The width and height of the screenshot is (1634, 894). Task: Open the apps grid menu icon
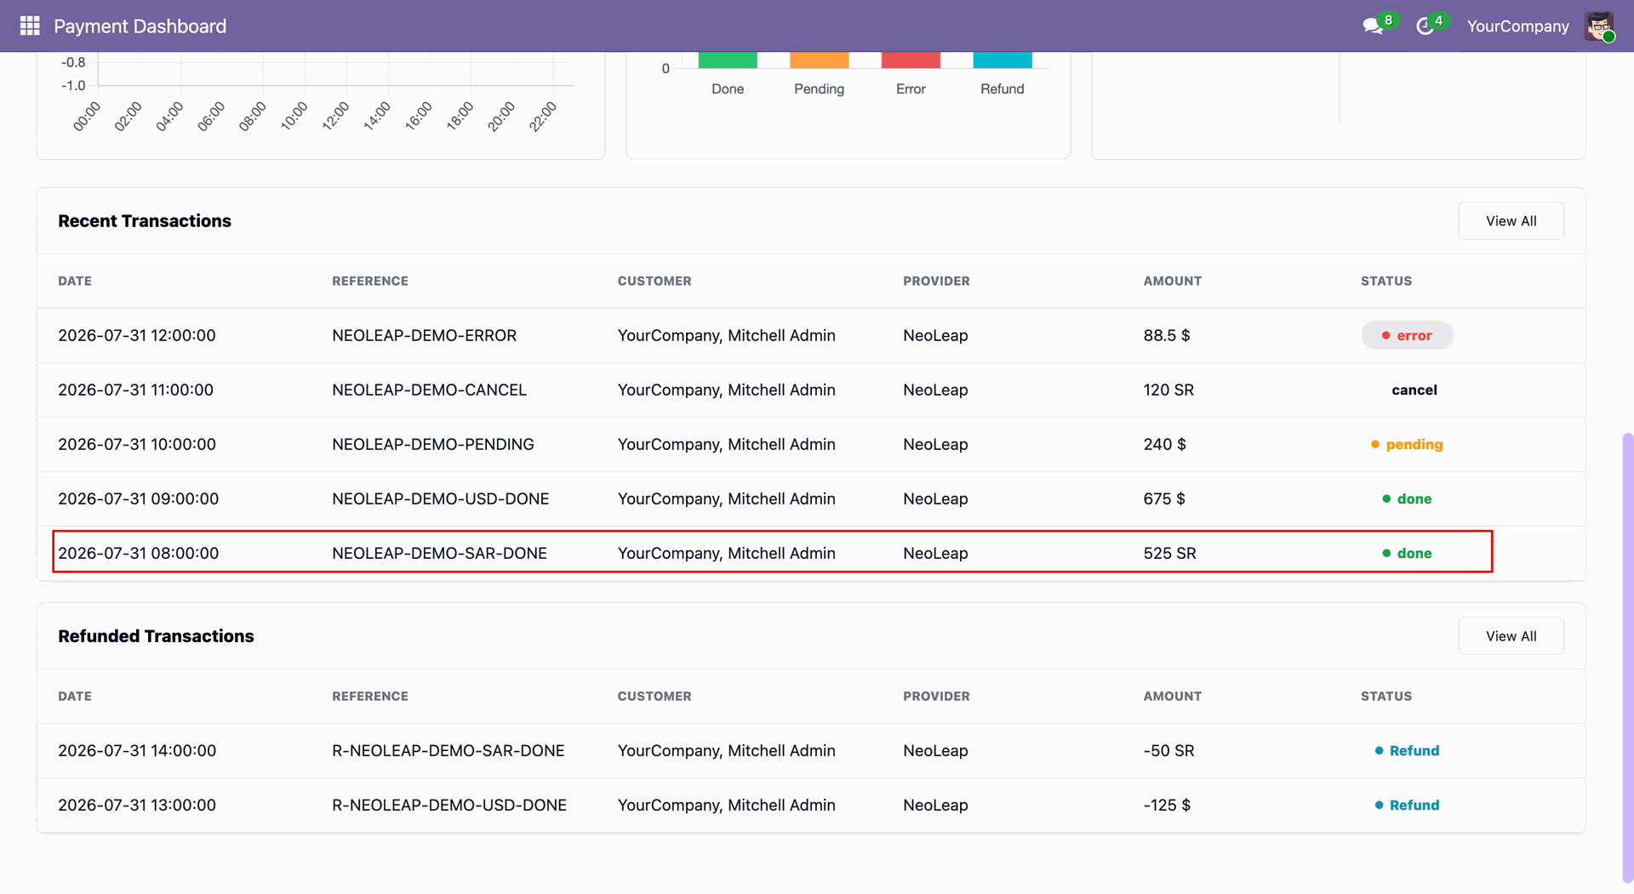[30, 26]
